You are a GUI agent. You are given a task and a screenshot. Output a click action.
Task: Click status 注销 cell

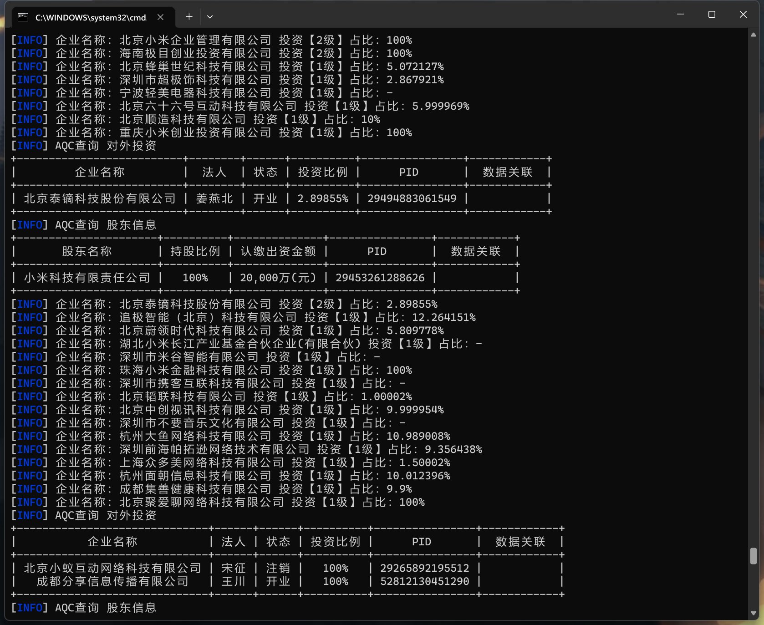[x=278, y=568]
